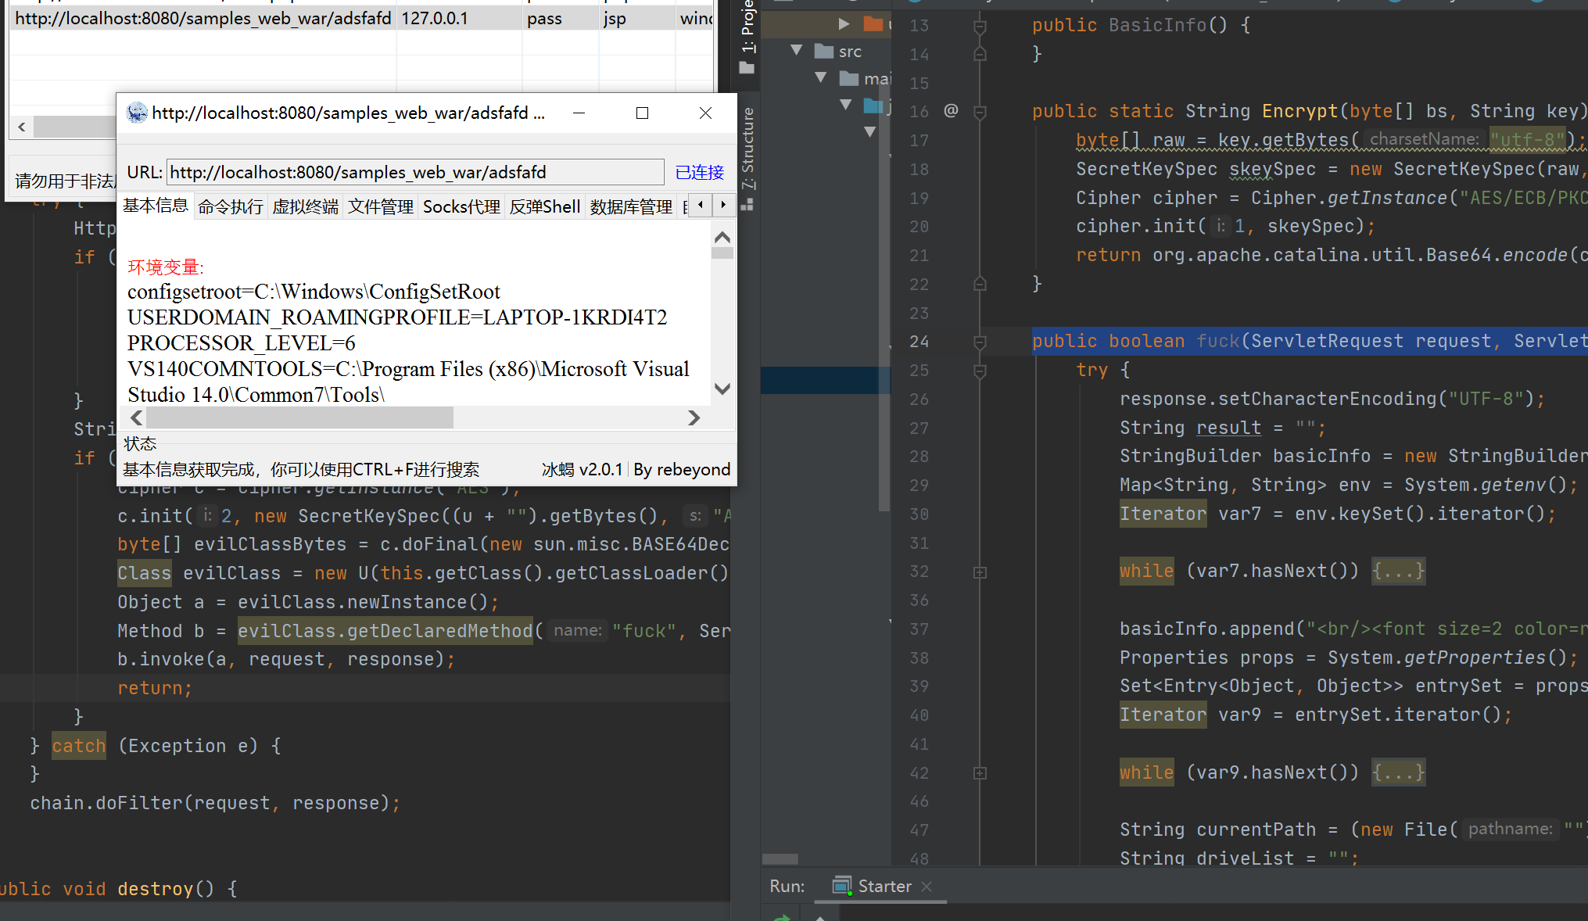
Task: Open the 反弹Shell tab
Action: (545, 206)
